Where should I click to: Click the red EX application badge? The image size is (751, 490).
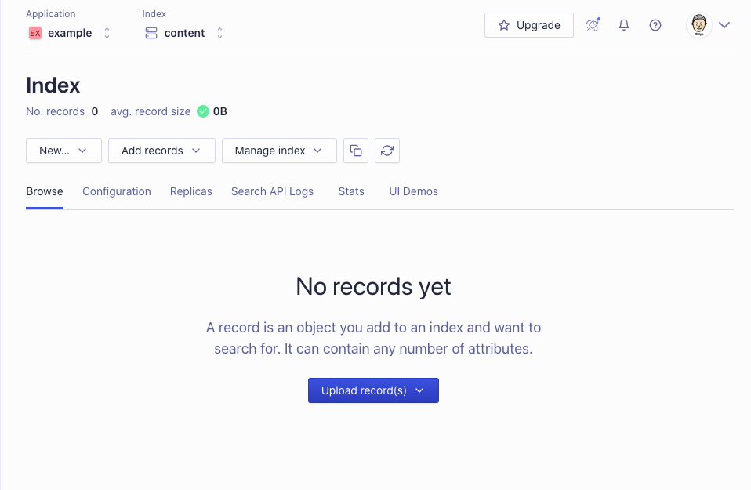click(x=35, y=33)
